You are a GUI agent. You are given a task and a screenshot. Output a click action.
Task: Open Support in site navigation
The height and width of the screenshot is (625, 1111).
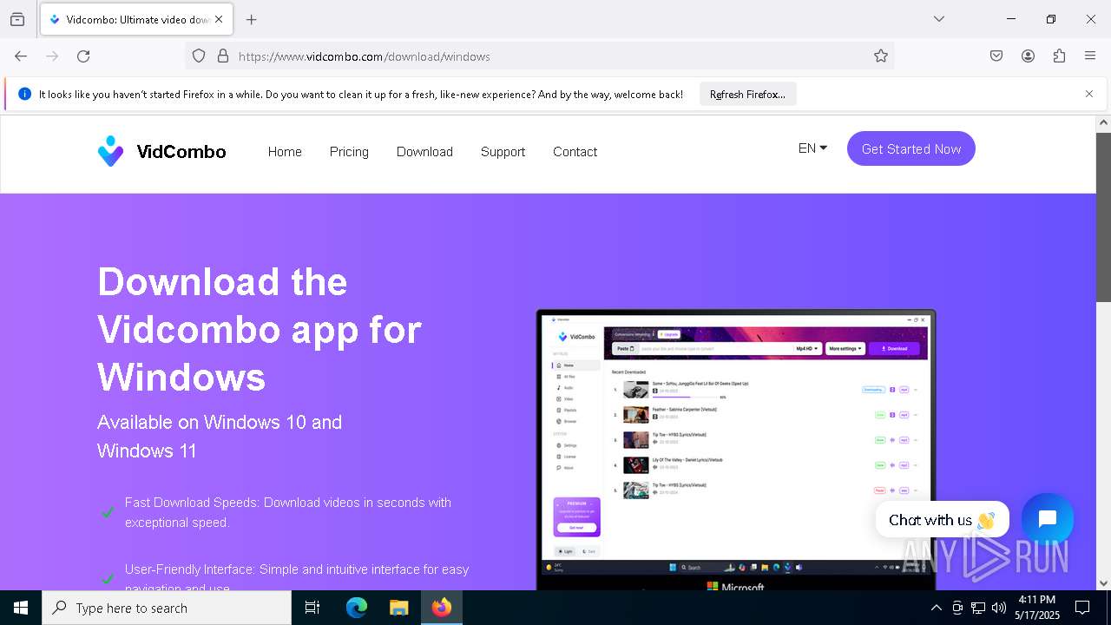(503, 152)
